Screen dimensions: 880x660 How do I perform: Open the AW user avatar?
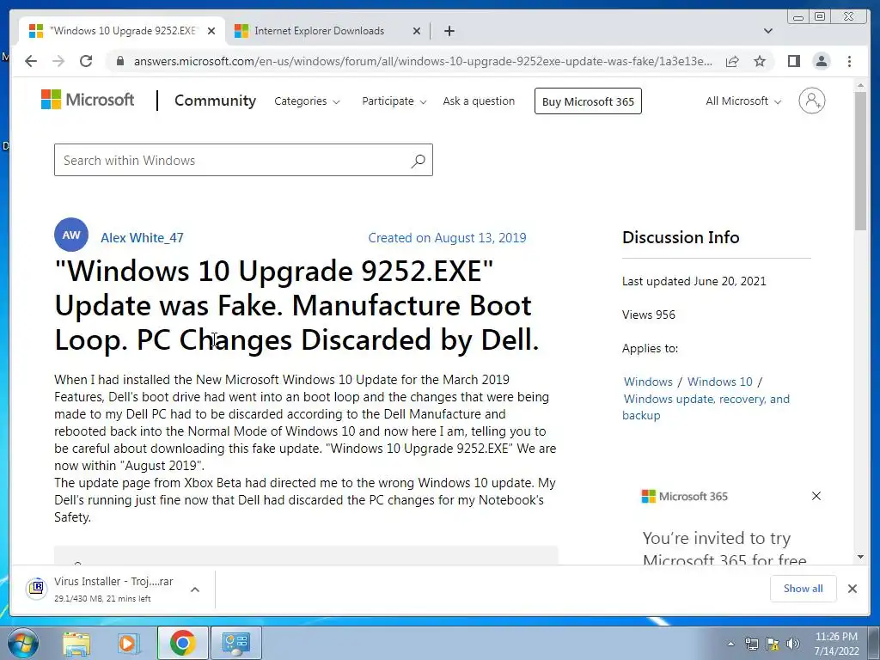coord(71,235)
